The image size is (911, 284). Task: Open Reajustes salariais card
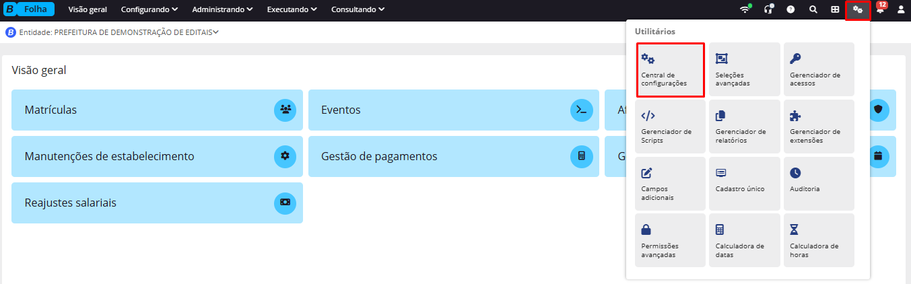coord(157,203)
